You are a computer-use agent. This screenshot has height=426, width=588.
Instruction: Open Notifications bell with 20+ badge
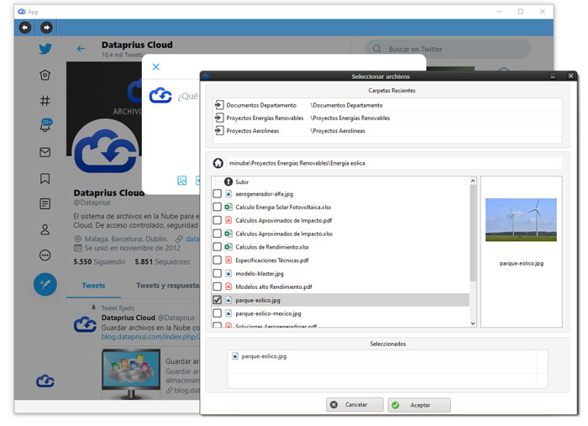[x=45, y=125]
